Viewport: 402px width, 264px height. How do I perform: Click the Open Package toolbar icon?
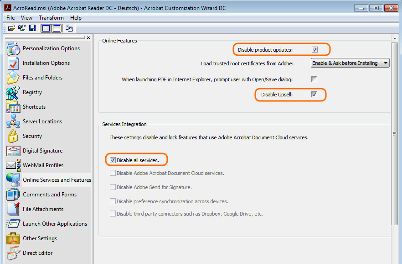11,28
